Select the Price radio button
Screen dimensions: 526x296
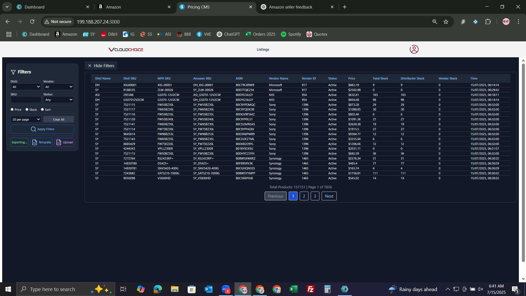click(12, 109)
